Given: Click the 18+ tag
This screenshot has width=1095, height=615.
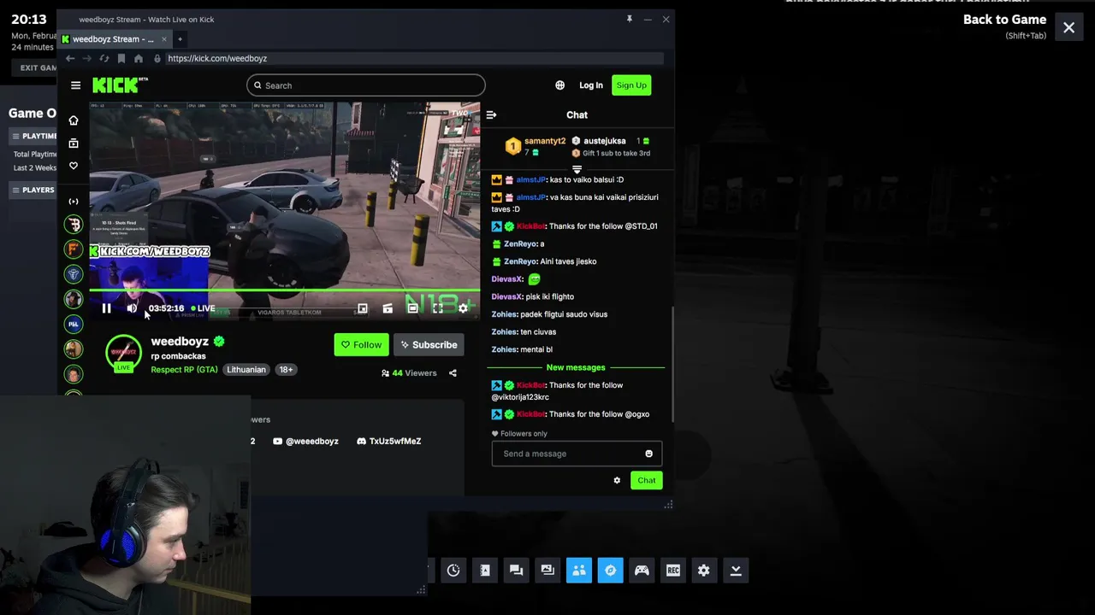Looking at the screenshot, I should tap(286, 370).
